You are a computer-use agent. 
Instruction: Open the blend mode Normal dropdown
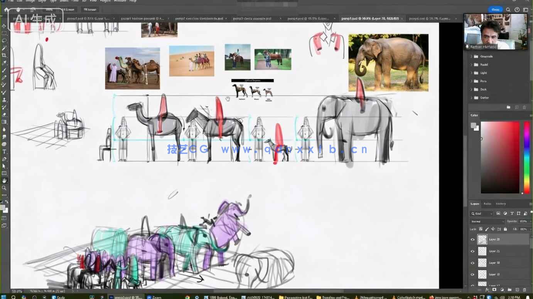(487, 222)
